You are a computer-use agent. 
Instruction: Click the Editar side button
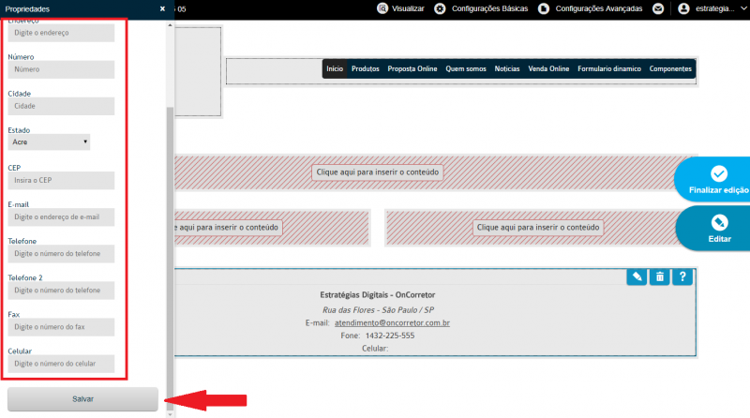click(x=714, y=229)
